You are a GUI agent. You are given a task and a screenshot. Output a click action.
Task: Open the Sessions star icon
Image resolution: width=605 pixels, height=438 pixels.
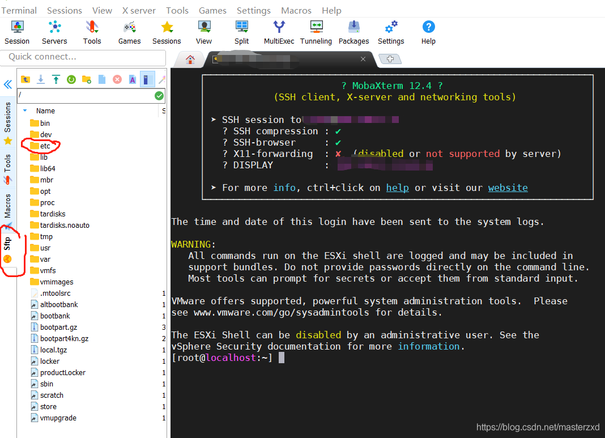coord(167,32)
